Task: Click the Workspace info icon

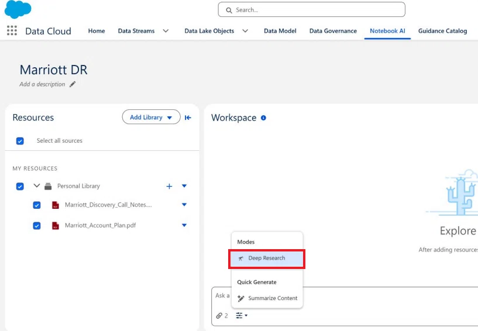Action: point(263,118)
